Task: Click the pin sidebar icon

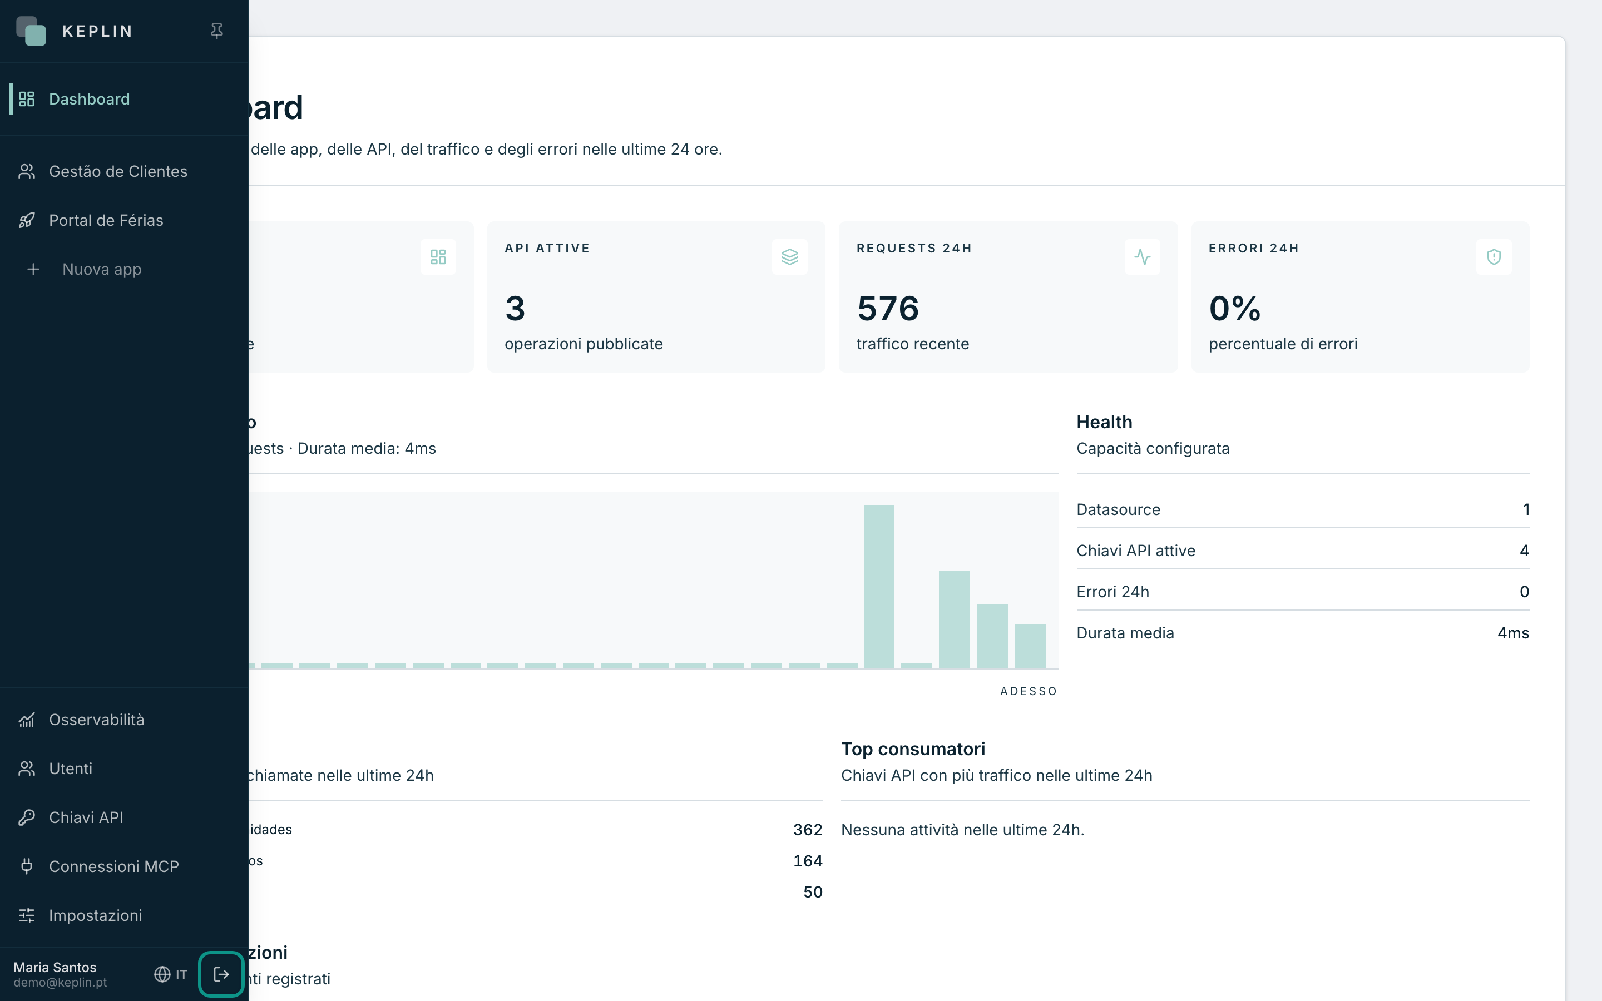Action: (x=216, y=31)
